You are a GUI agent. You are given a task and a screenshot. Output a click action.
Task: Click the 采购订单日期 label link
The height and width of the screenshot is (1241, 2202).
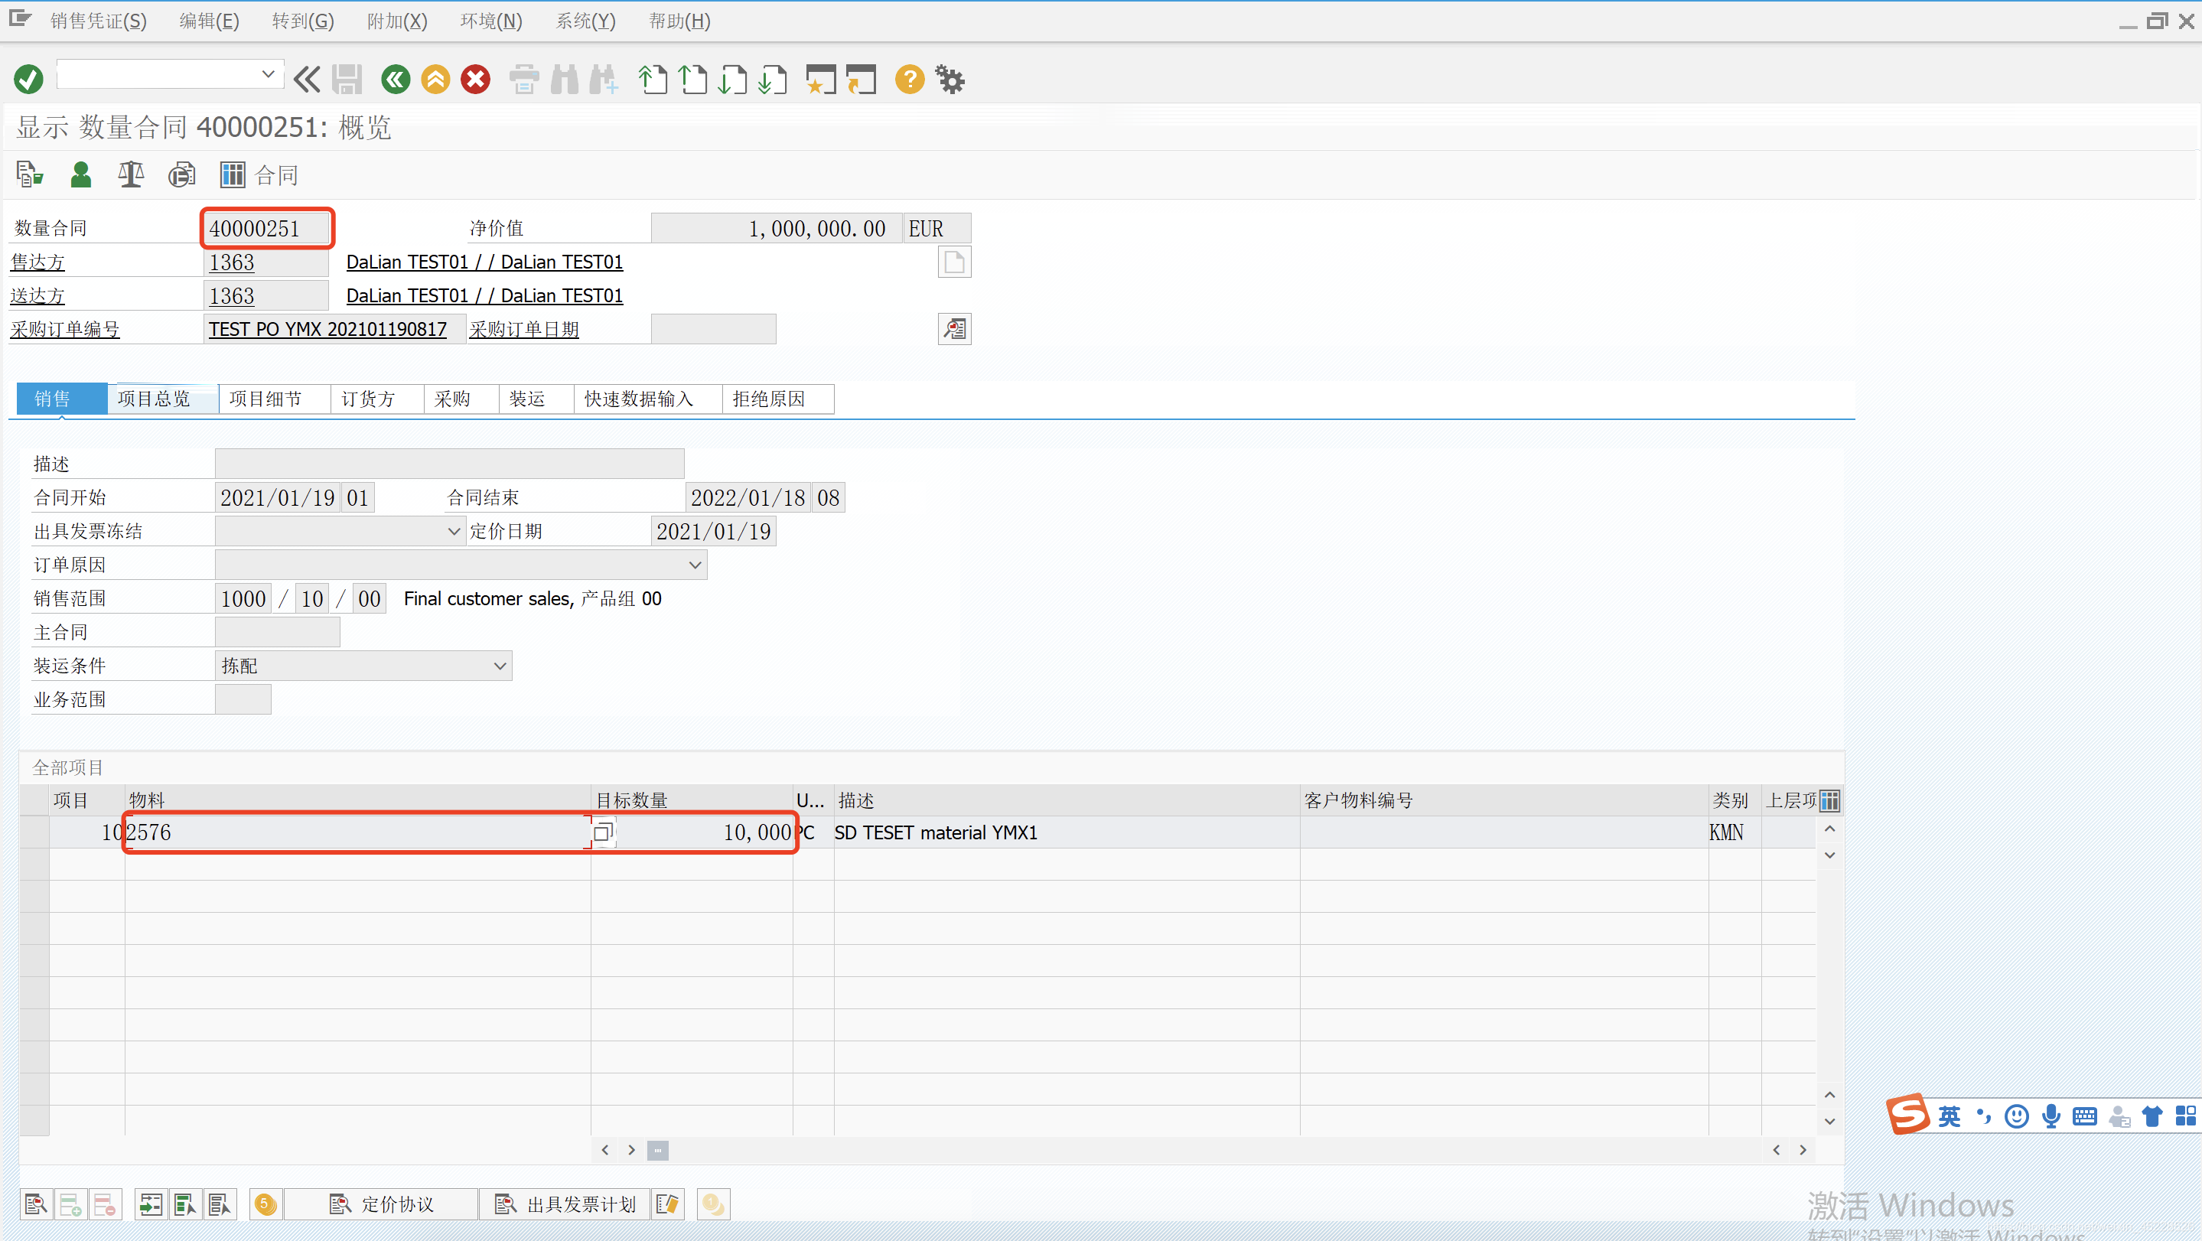[524, 329]
